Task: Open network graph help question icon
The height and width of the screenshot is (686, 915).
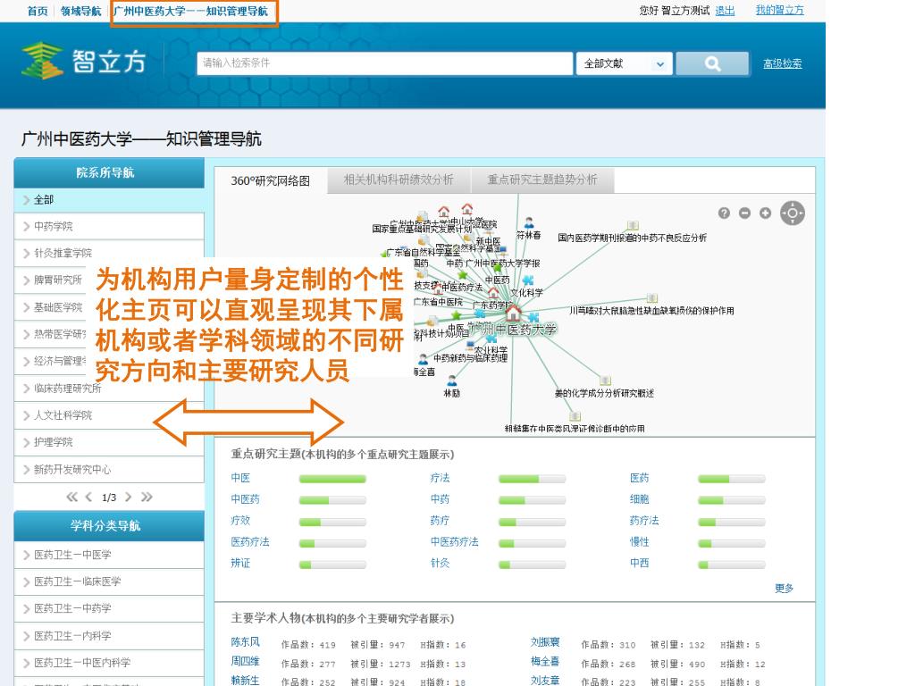Action: tap(724, 213)
